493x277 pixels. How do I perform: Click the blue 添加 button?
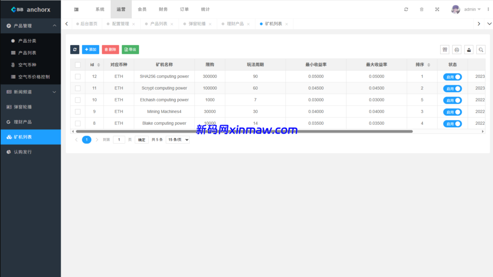[91, 49]
